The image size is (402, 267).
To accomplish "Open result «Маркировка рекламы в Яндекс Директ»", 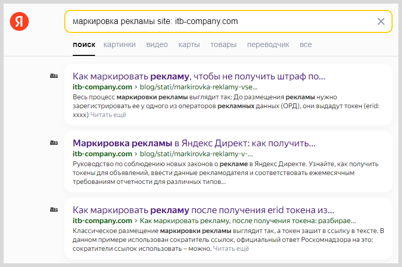I will coord(194,143).
